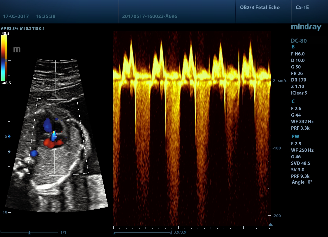Image resolution: width=328 pixels, height=237 pixels.
Task: Click the Angle 0° parameter
Action: [301, 182]
